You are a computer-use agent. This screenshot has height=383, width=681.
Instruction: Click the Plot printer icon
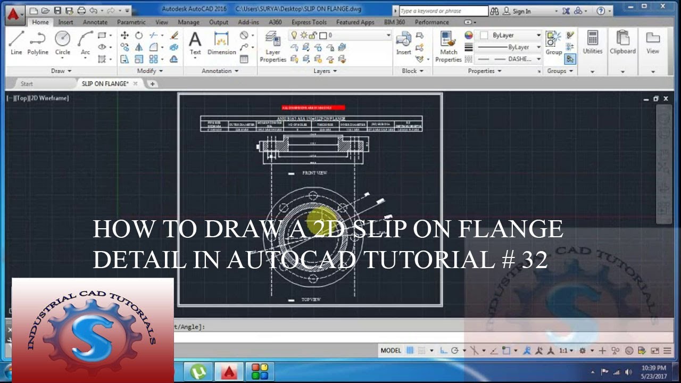[x=81, y=10]
